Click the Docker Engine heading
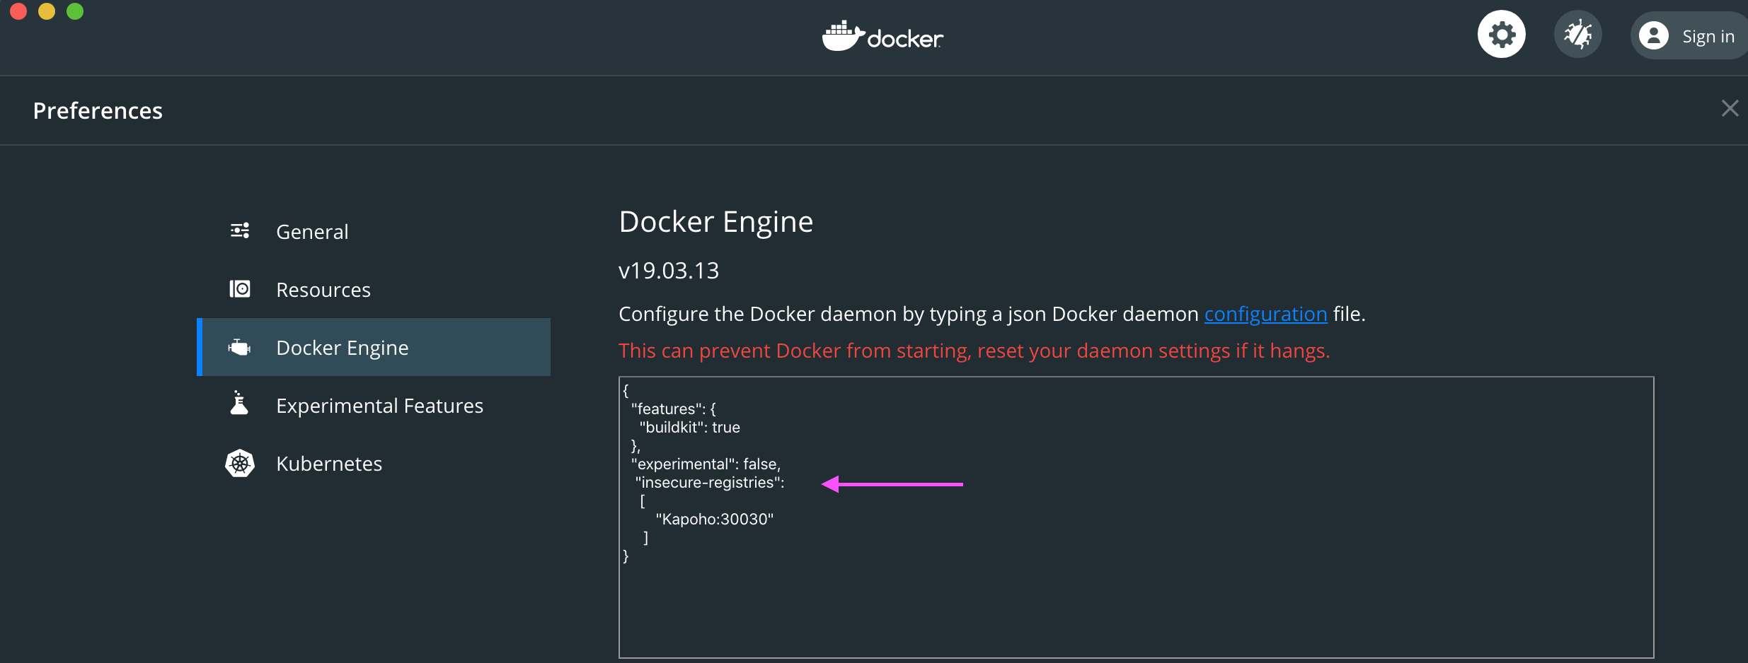Viewport: 1748px width, 663px height. point(716,222)
